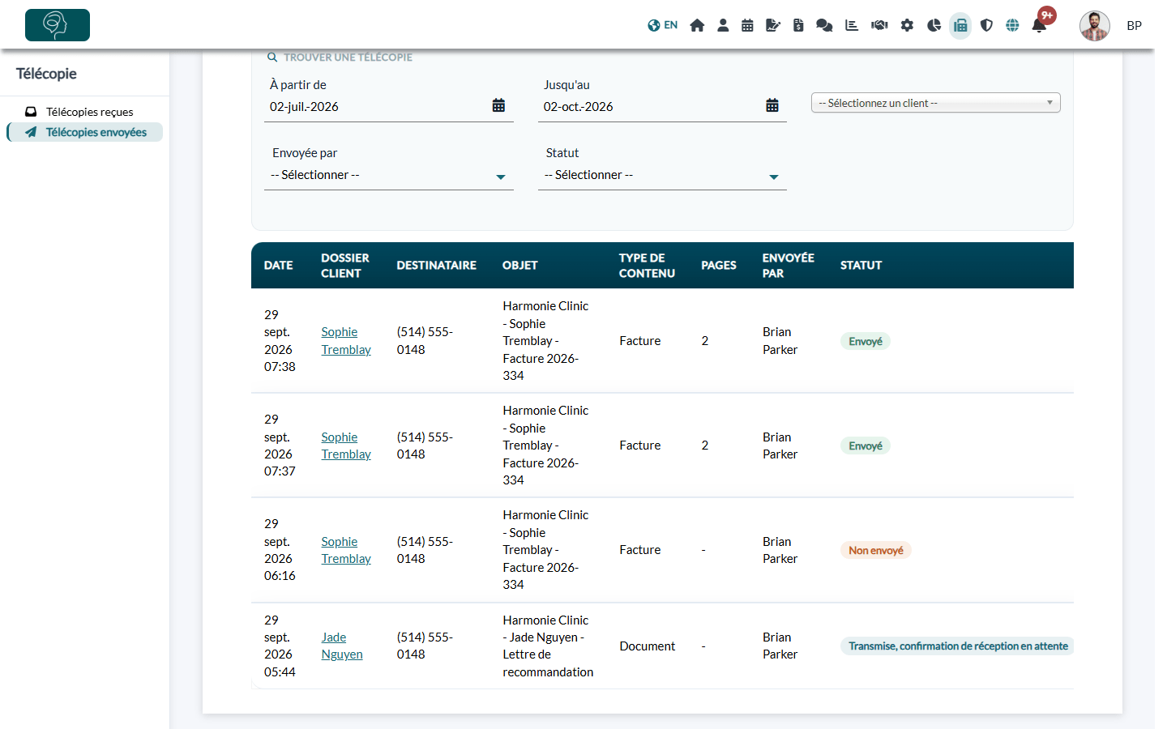Expand the 'Statut' dropdown
The height and width of the screenshot is (729, 1167).
(662, 175)
